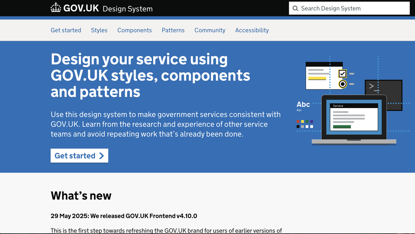This screenshot has width=415, height=234.
Task: Click the yellow color swatch in illustration
Action: pos(303,121)
